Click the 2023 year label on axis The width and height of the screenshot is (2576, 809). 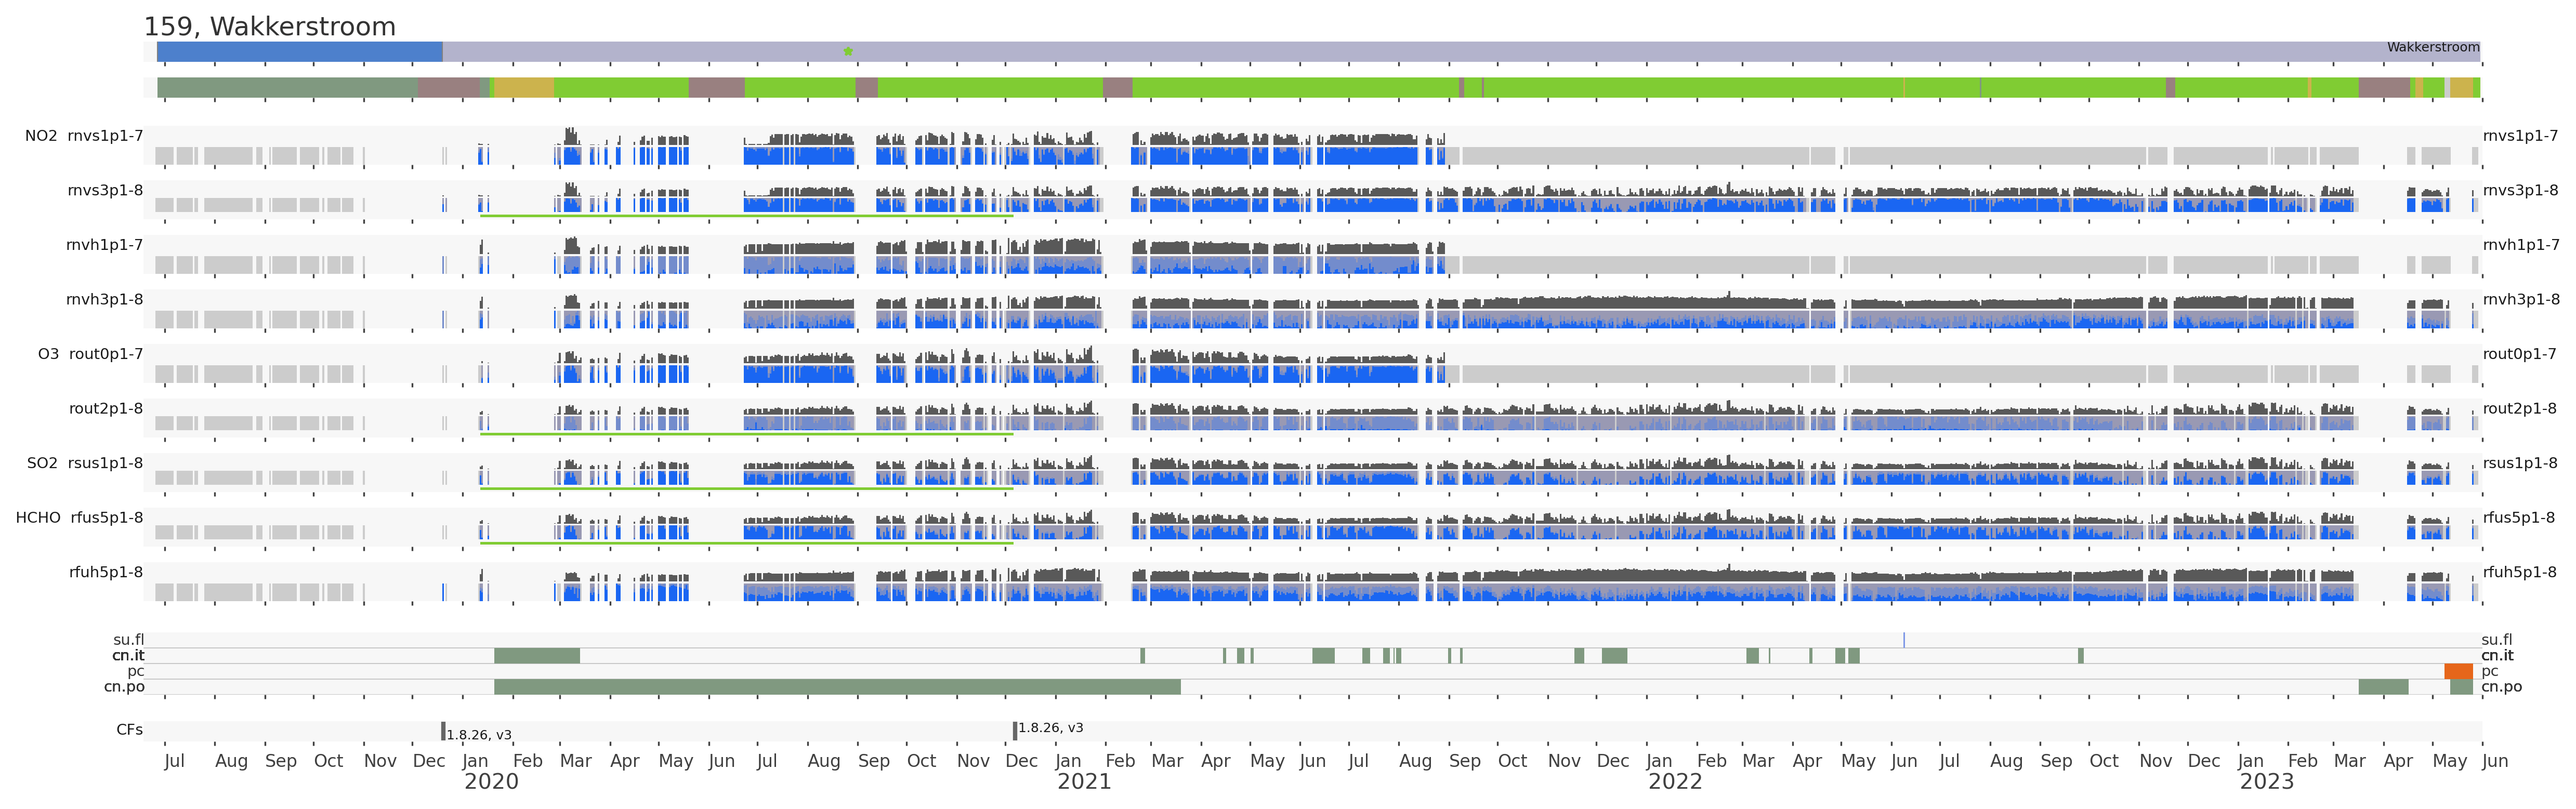(x=2266, y=782)
